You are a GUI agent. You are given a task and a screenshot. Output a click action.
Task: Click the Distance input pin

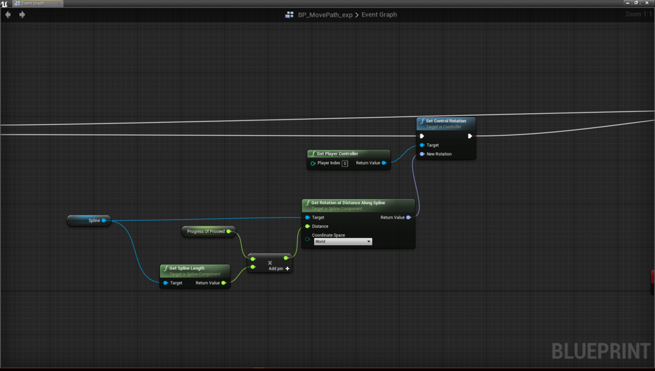click(x=308, y=226)
